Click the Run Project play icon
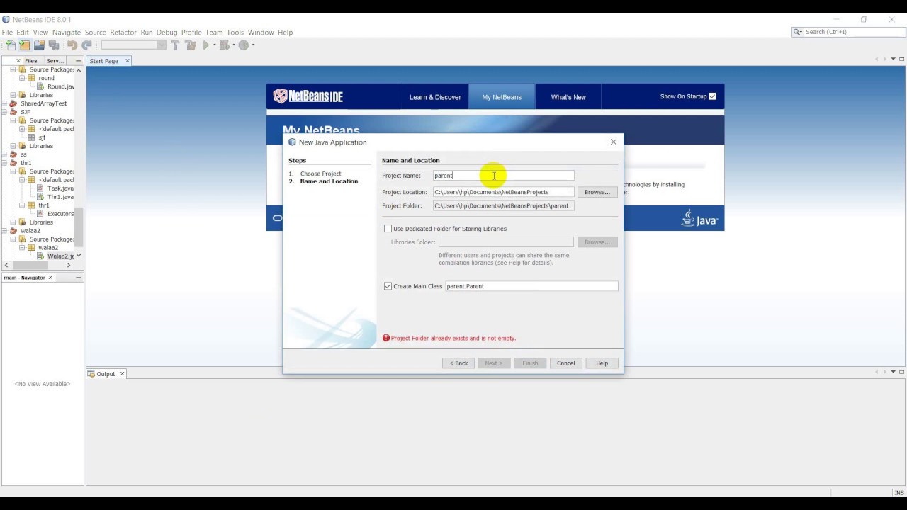The height and width of the screenshot is (510, 907). click(x=206, y=45)
